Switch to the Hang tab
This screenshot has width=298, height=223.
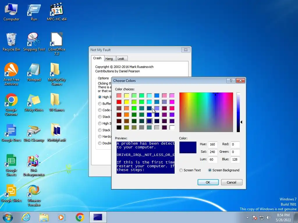pyautogui.click(x=109, y=59)
